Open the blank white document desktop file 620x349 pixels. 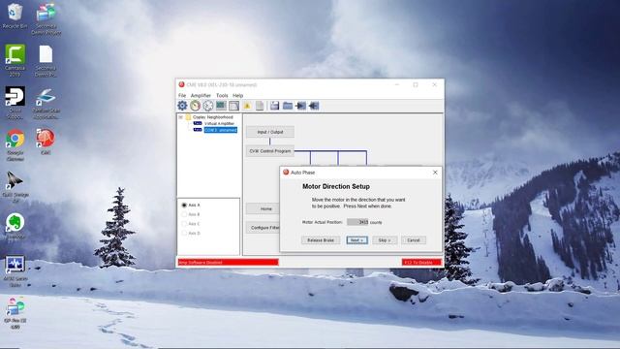tap(46, 60)
